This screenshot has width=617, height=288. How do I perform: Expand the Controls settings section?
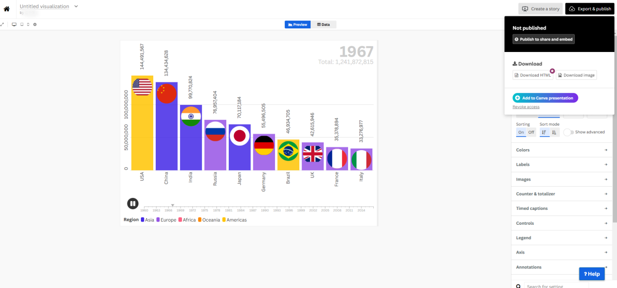562,223
